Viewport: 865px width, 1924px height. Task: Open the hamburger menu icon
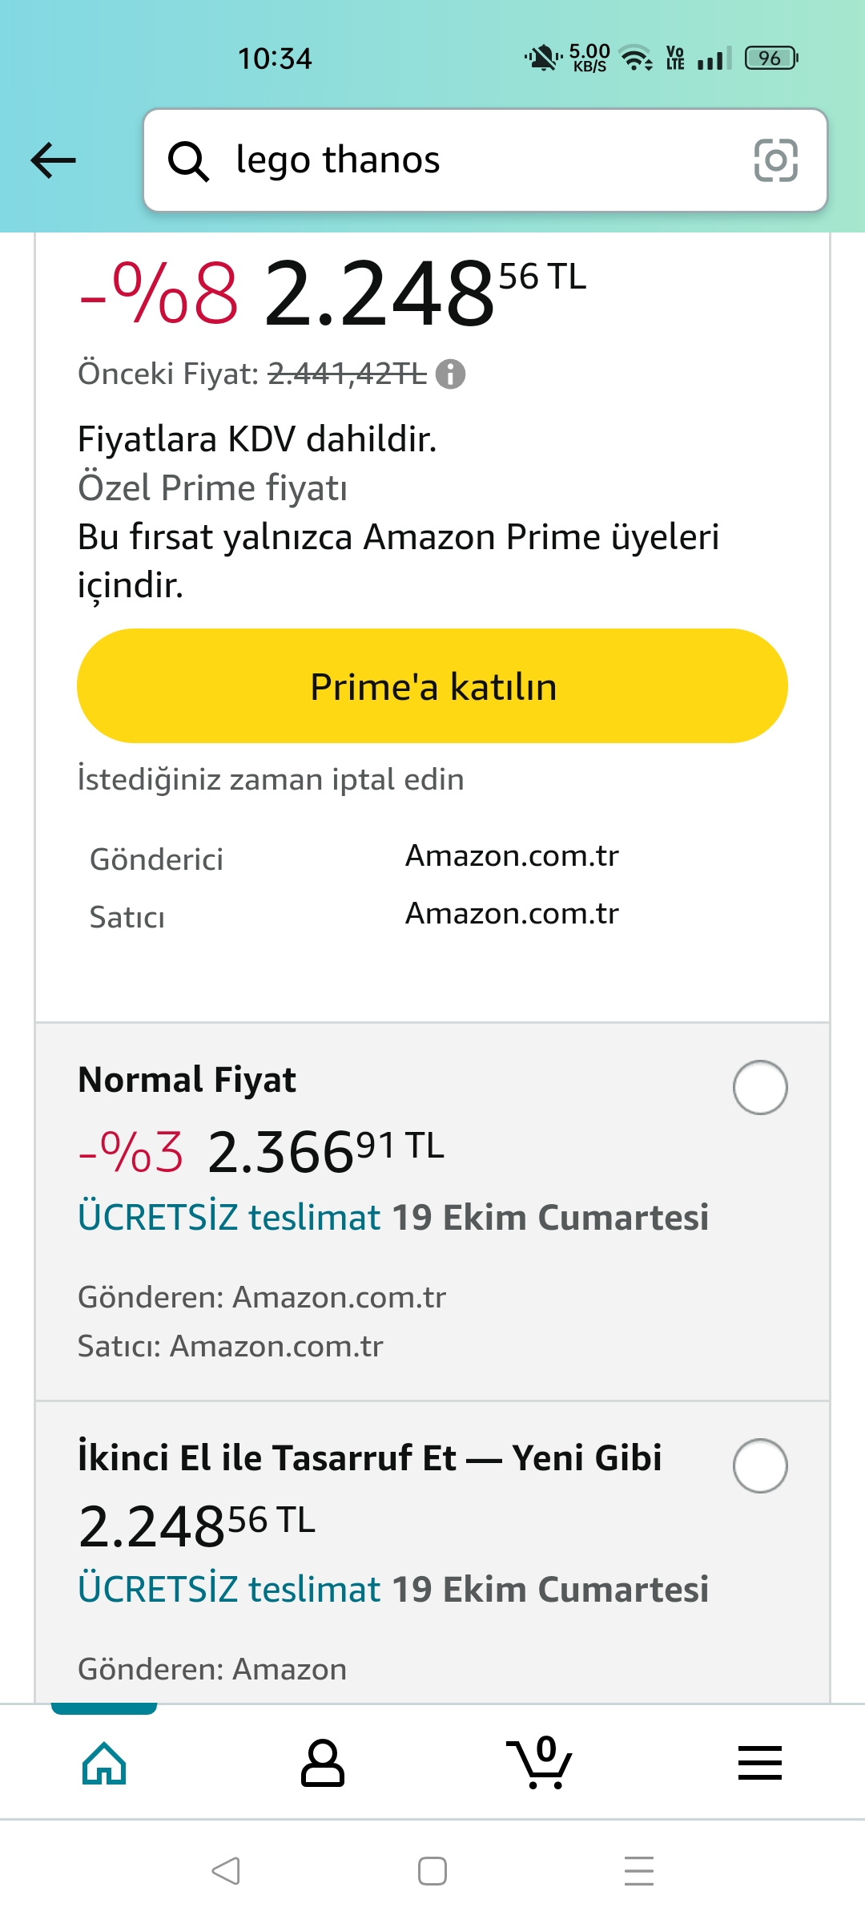759,1764
